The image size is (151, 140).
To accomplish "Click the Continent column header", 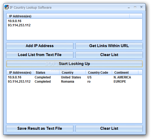I will (125, 73).
